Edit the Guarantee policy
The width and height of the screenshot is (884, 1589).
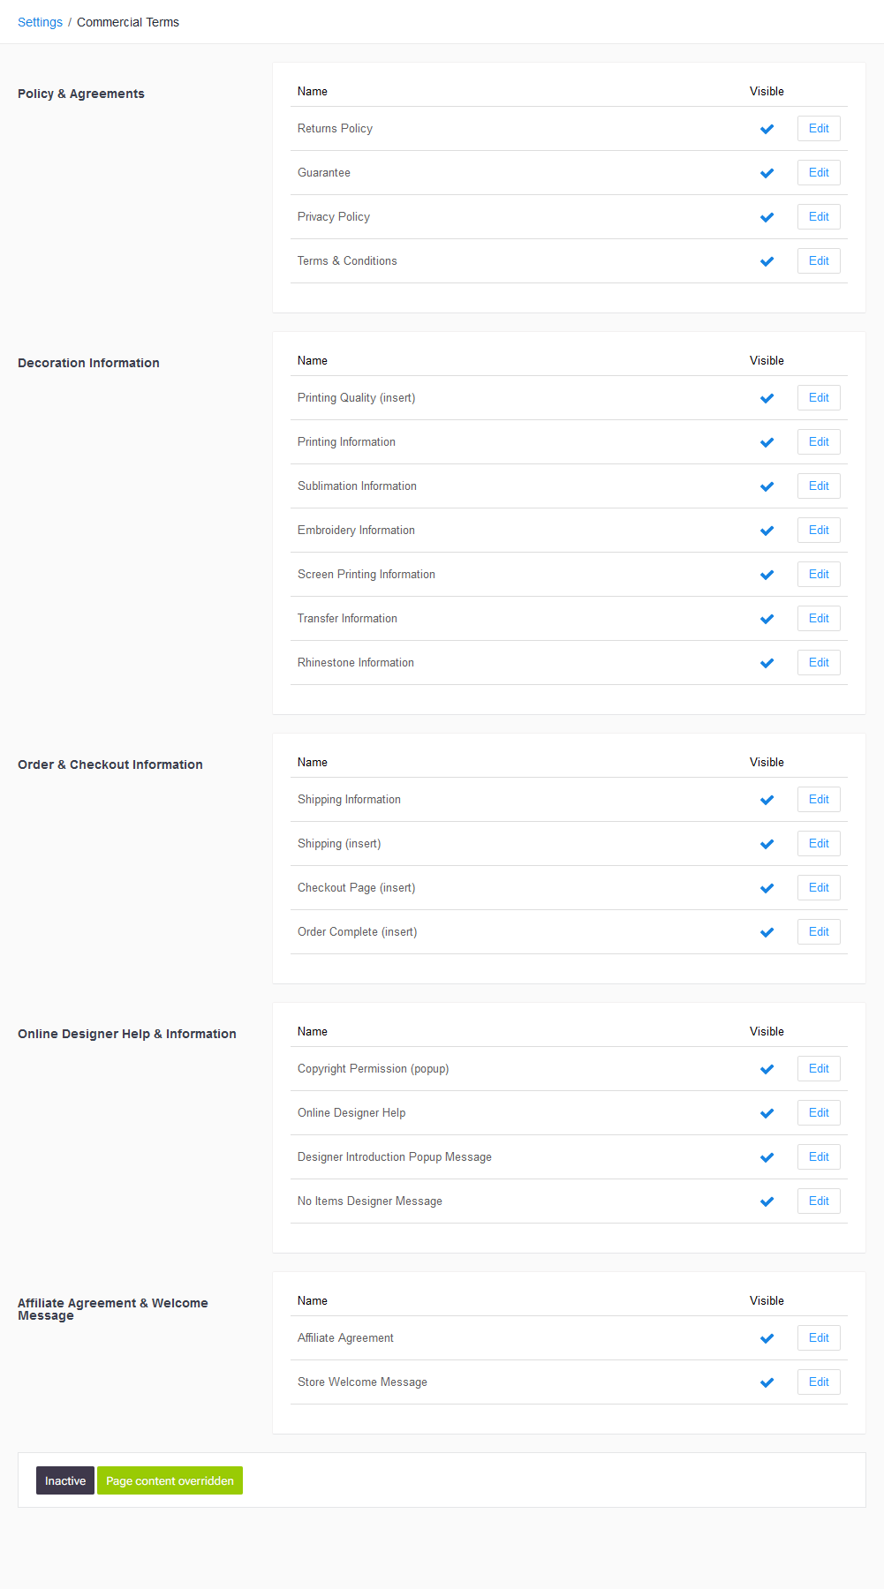pos(819,173)
